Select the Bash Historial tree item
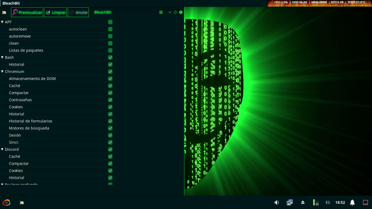 pyautogui.click(x=17, y=65)
